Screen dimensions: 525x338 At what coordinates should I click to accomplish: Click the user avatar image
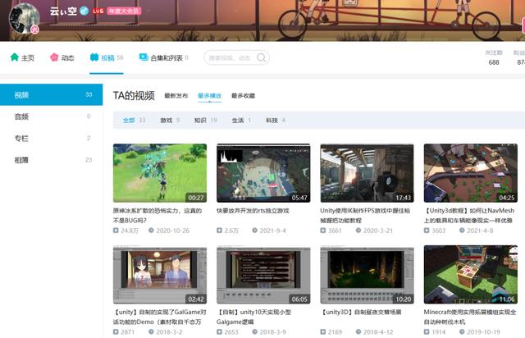point(22,17)
